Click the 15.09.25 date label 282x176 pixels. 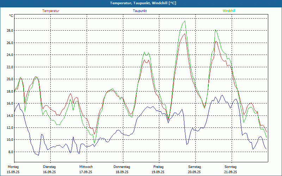pyautogui.click(x=13, y=172)
